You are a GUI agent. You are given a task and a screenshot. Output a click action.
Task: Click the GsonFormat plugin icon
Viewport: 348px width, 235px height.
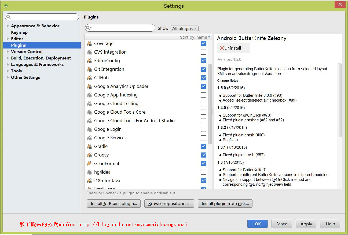89,163
